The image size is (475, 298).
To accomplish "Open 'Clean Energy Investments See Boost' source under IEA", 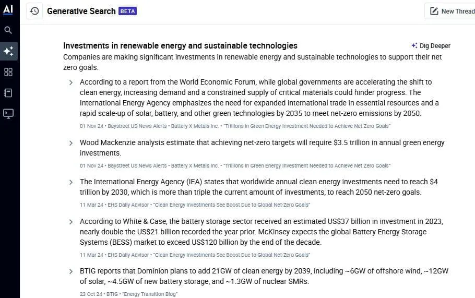I will pos(231,205).
